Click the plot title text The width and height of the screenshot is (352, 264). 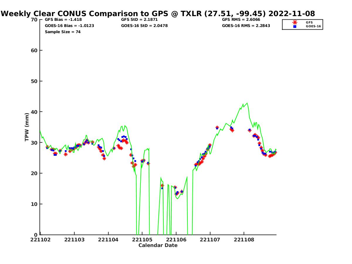pos(158,13)
